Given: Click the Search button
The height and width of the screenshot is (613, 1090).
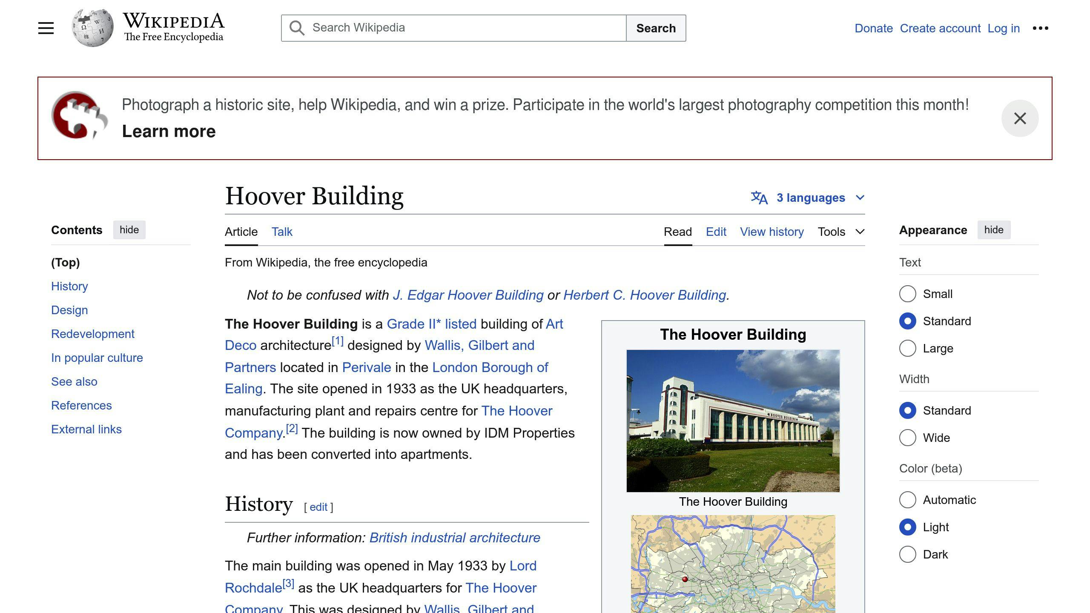Looking at the screenshot, I should [x=656, y=28].
